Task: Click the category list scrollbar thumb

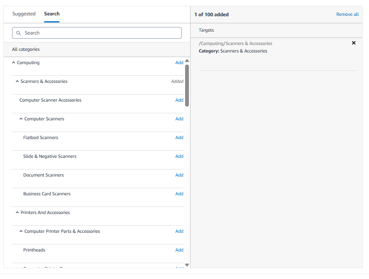Action: point(187,83)
